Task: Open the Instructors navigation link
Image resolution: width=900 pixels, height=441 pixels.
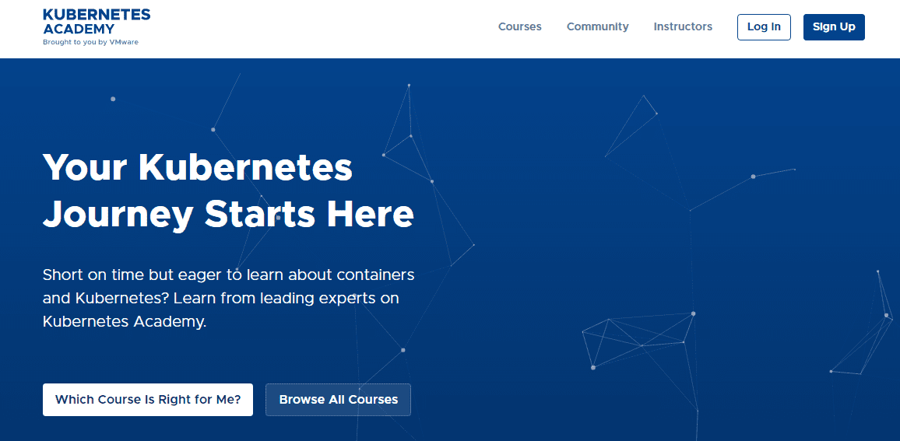Action: (x=683, y=27)
